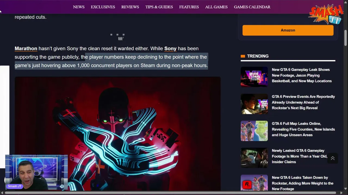Open TIPS & GUIDES in navigation

pyautogui.click(x=159, y=7)
